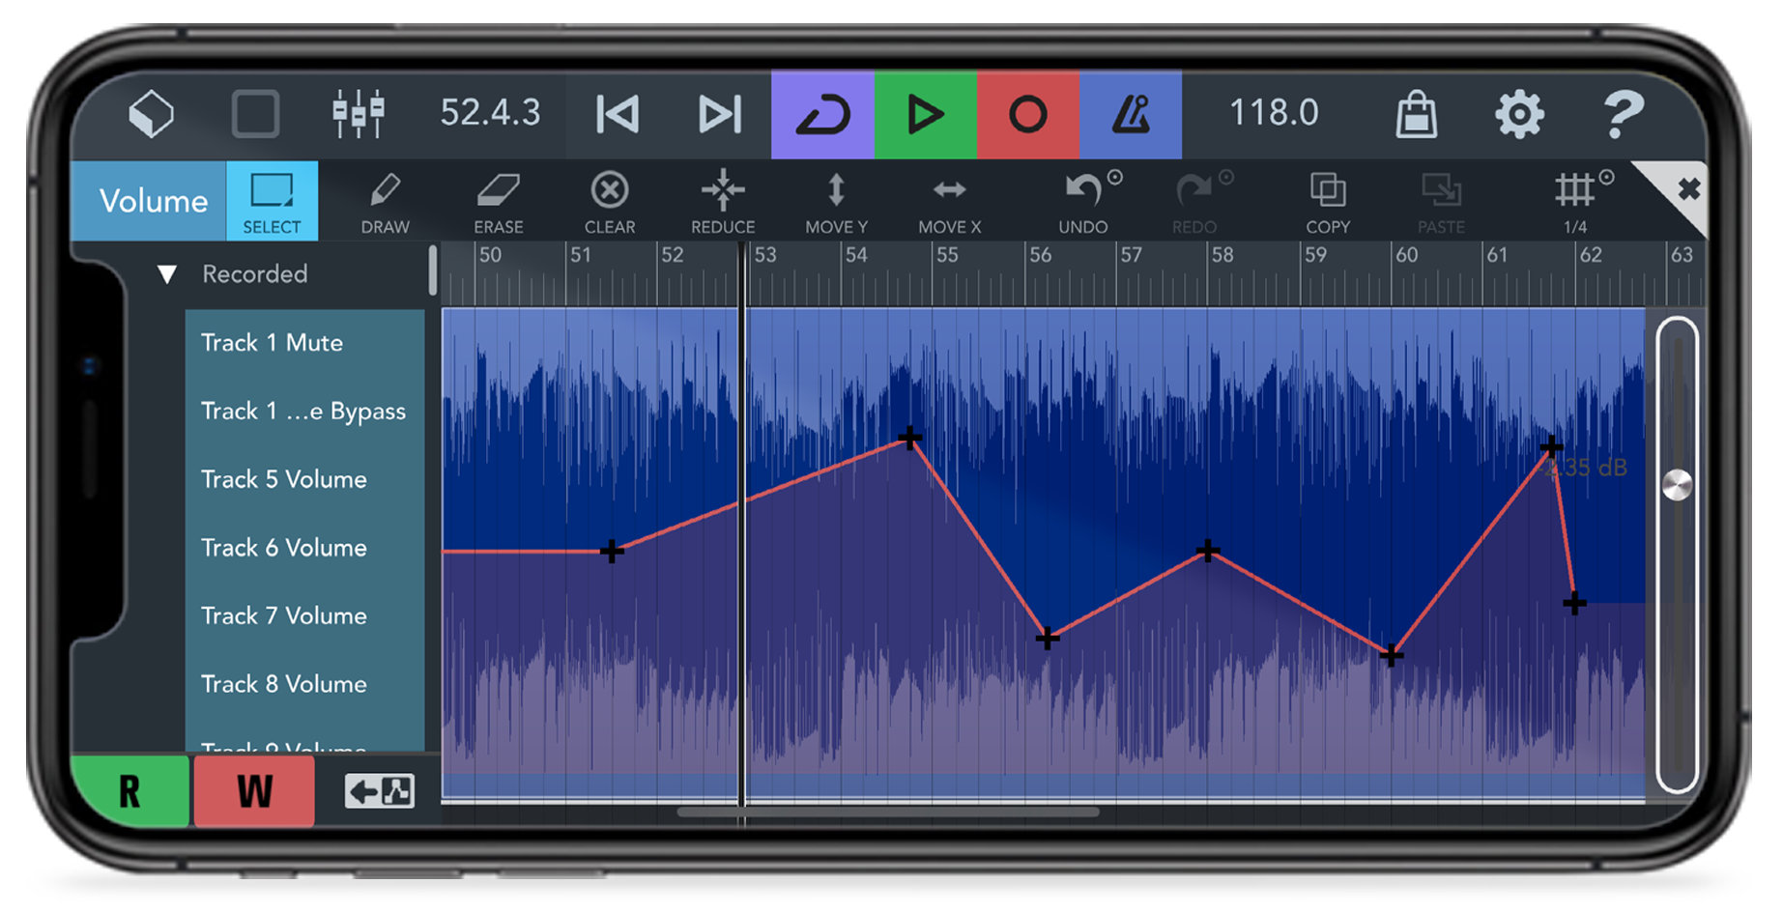Select the automation point labeled with dB value

coord(1551,446)
